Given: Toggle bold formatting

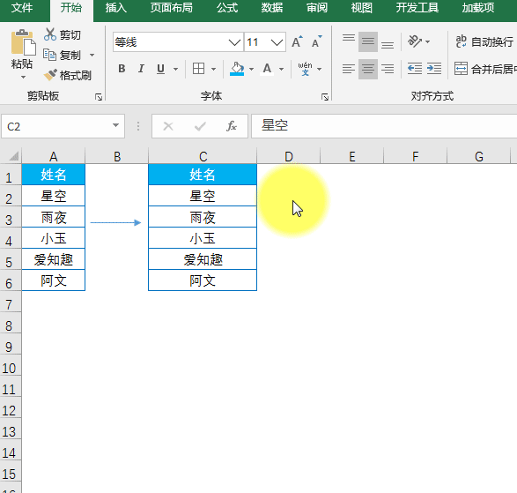Looking at the screenshot, I should coord(122,69).
